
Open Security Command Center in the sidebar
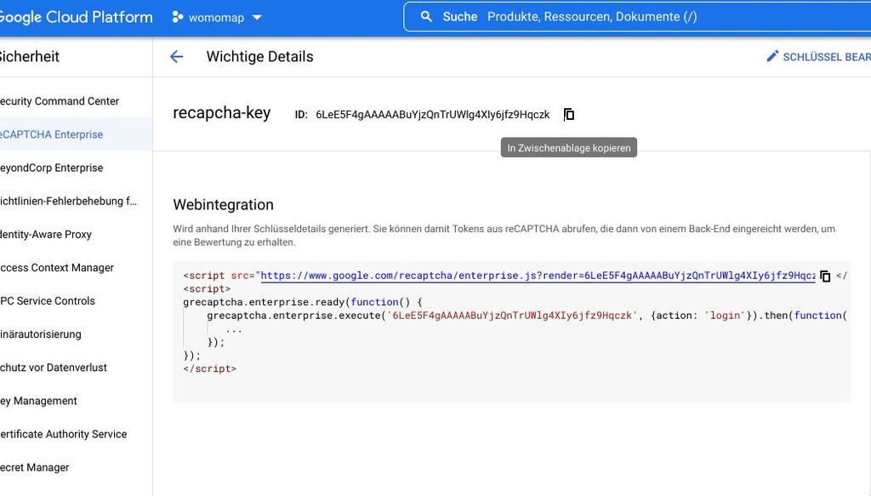point(60,101)
